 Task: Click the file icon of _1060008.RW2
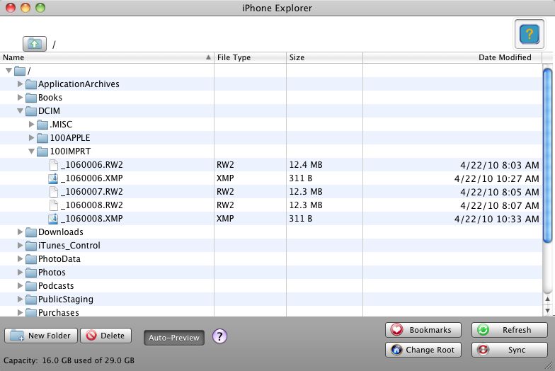[54, 205]
